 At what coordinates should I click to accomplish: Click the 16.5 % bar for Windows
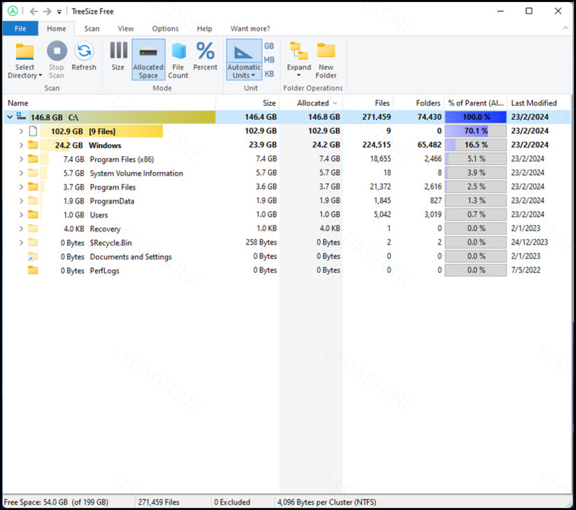(x=476, y=145)
